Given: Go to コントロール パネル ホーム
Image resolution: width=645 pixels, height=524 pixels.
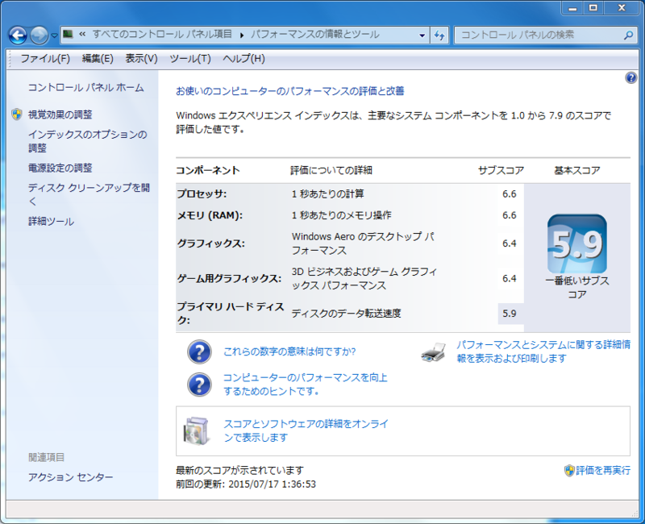Looking at the screenshot, I should click(x=86, y=88).
